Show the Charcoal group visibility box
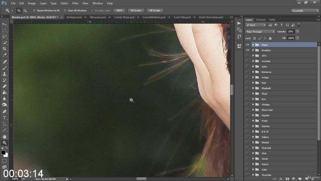The image size is (321, 181). [247, 148]
